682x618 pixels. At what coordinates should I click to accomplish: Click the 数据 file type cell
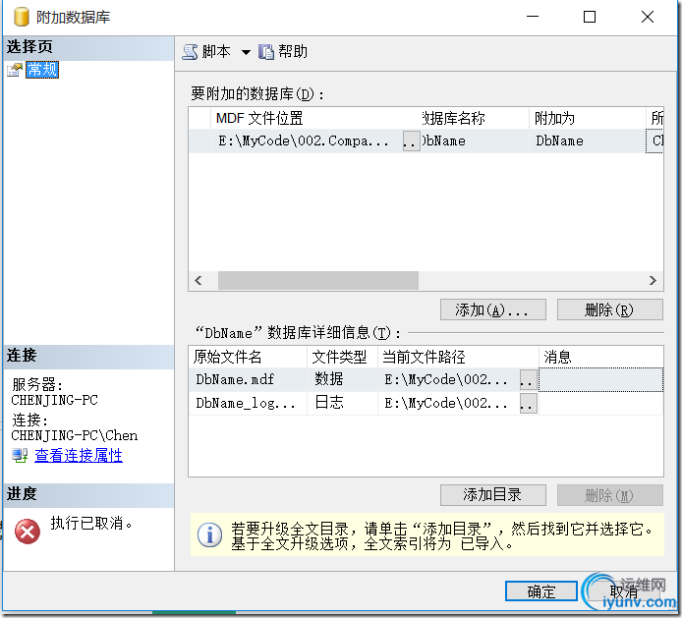342,379
